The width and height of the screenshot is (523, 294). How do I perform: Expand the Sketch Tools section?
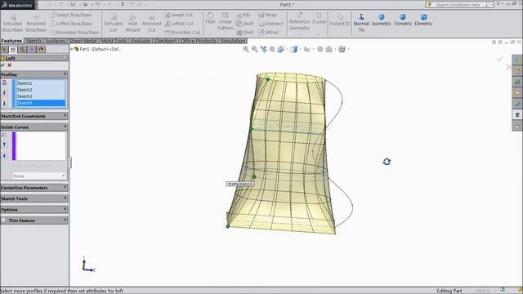coord(65,198)
